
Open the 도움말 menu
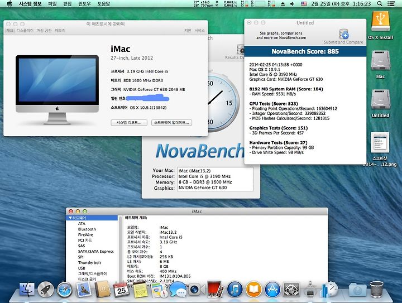coord(104,3)
